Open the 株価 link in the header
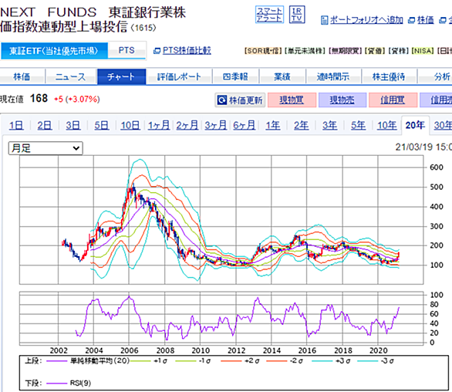This screenshot has width=452, height=392. coord(426,20)
